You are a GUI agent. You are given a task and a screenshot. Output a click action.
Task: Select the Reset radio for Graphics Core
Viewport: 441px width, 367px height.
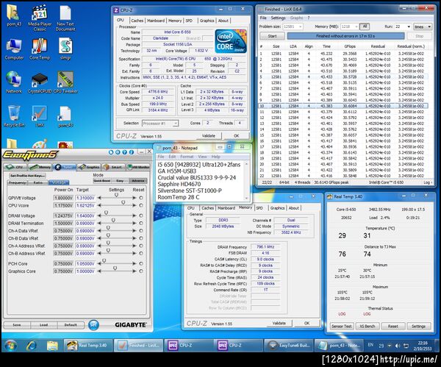(x=141, y=271)
